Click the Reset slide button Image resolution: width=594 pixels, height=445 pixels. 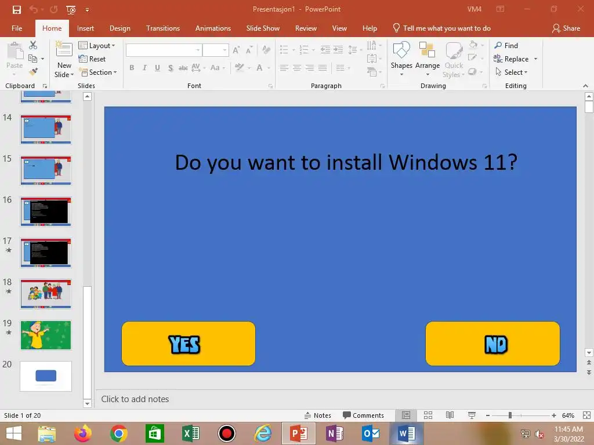(92, 59)
